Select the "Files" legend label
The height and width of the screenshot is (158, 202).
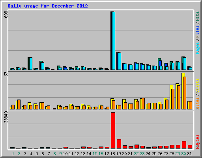tap(197, 32)
